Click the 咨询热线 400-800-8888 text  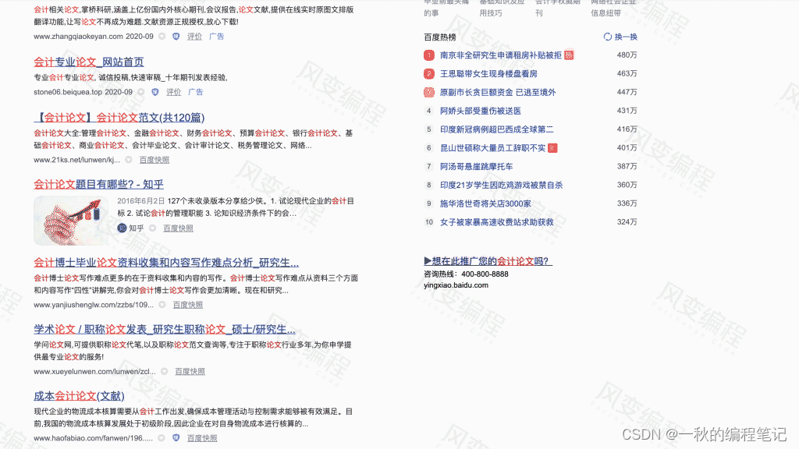(467, 274)
